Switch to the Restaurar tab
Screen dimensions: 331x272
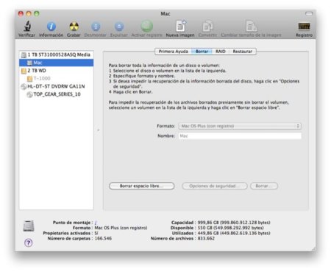click(x=242, y=52)
